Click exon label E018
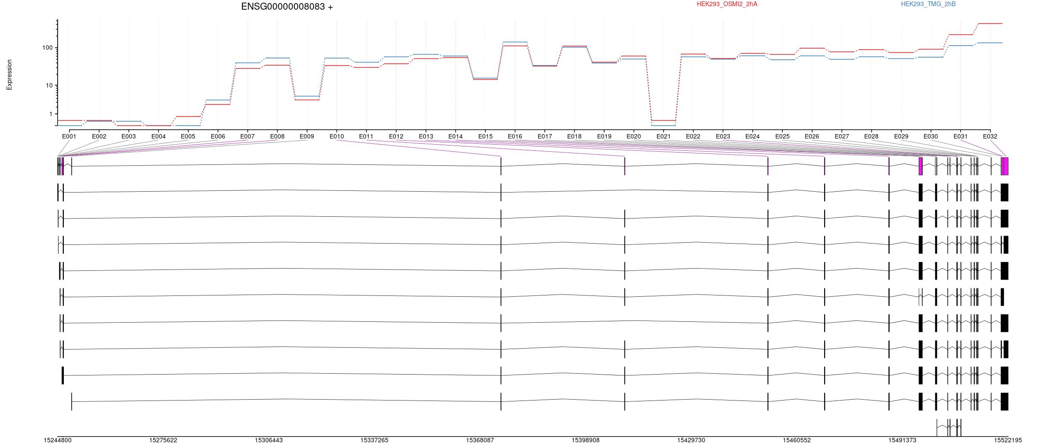 [574, 136]
